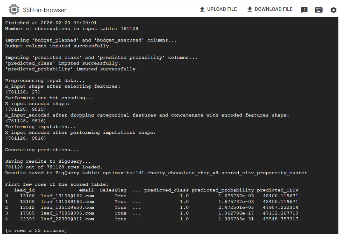Click the Upload File button
The image size is (339, 234).
click(x=218, y=9)
